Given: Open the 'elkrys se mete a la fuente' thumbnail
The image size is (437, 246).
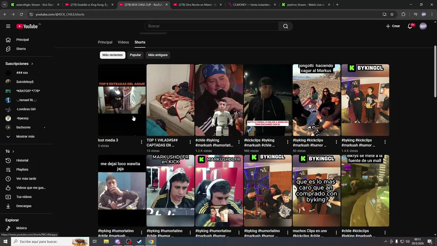Looking at the screenshot, I should [x=365, y=191].
